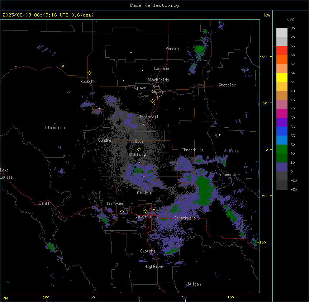Click the ThreeHills label
Image resolution: width=309 pixels, height=302 pixels.
point(192,150)
